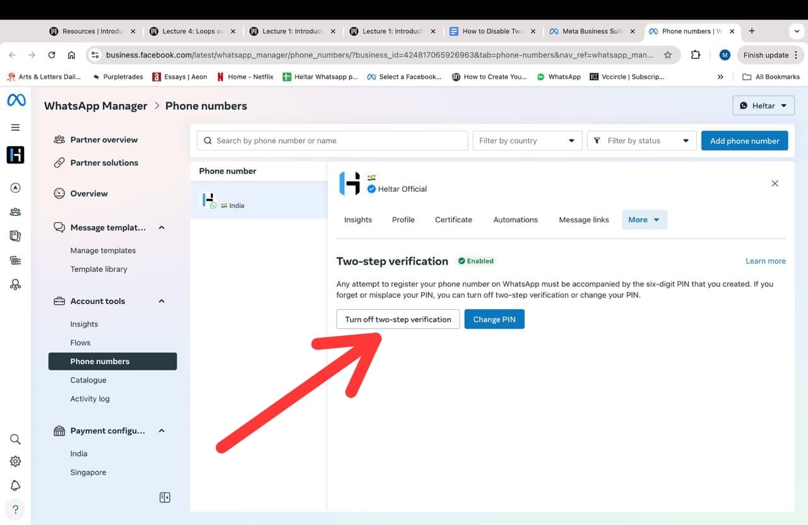This screenshot has height=525, width=808.
Task: Go back in browser history
Action: (13, 55)
